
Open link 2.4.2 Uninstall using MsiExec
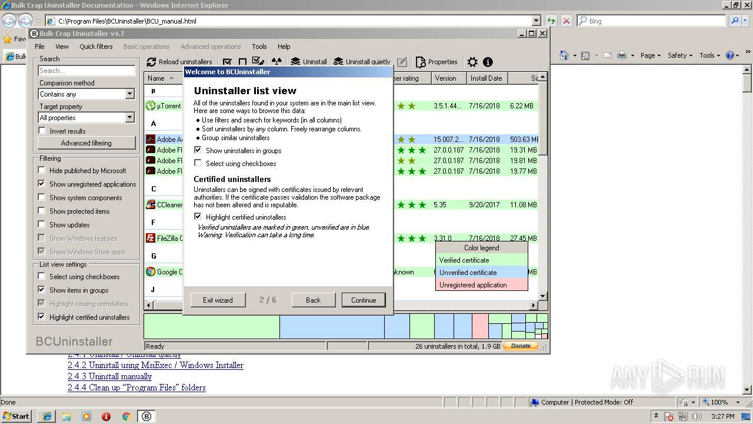155,365
